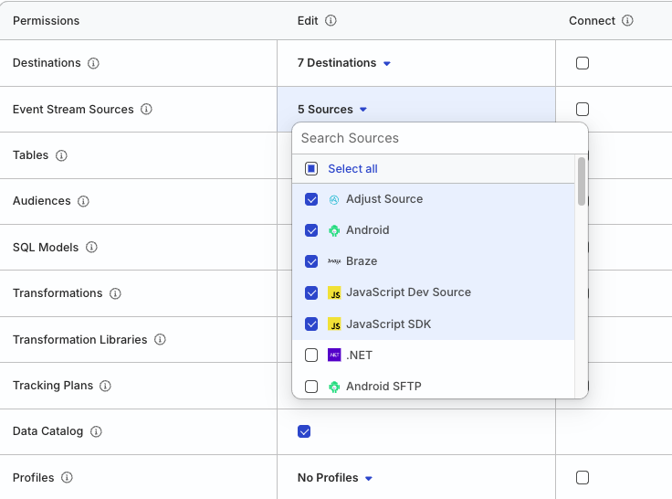The image size is (672, 499).
Task: Check the .NET source checkbox
Action: tap(311, 355)
